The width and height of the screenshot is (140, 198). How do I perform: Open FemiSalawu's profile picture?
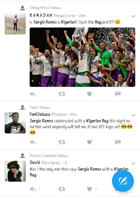click(x=15, y=123)
